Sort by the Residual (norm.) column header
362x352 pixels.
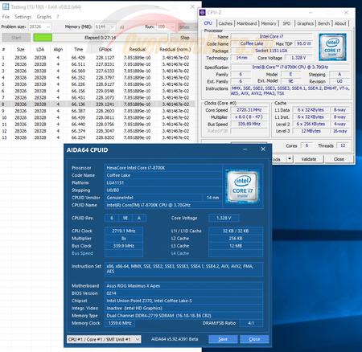pyautogui.click(x=175, y=50)
